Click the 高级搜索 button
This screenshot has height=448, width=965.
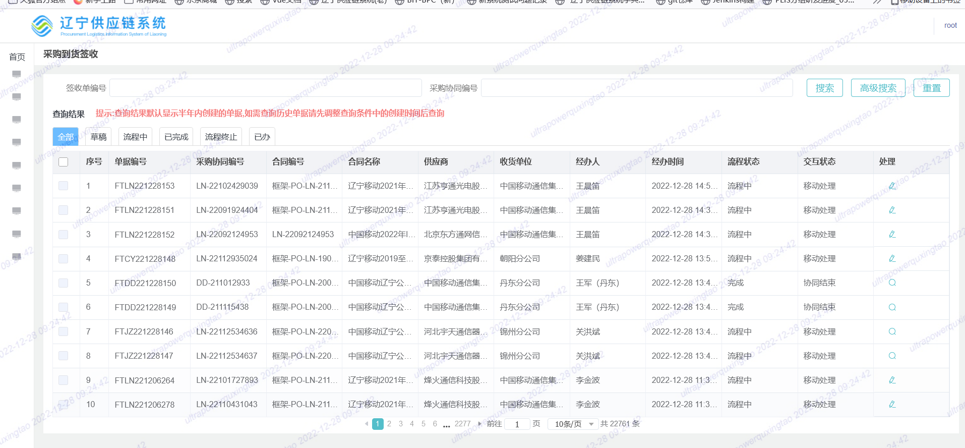(x=878, y=88)
